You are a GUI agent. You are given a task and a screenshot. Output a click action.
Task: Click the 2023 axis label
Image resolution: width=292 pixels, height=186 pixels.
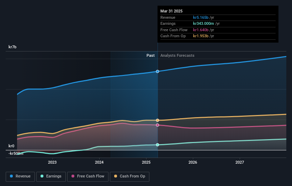click(x=52, y=163)
